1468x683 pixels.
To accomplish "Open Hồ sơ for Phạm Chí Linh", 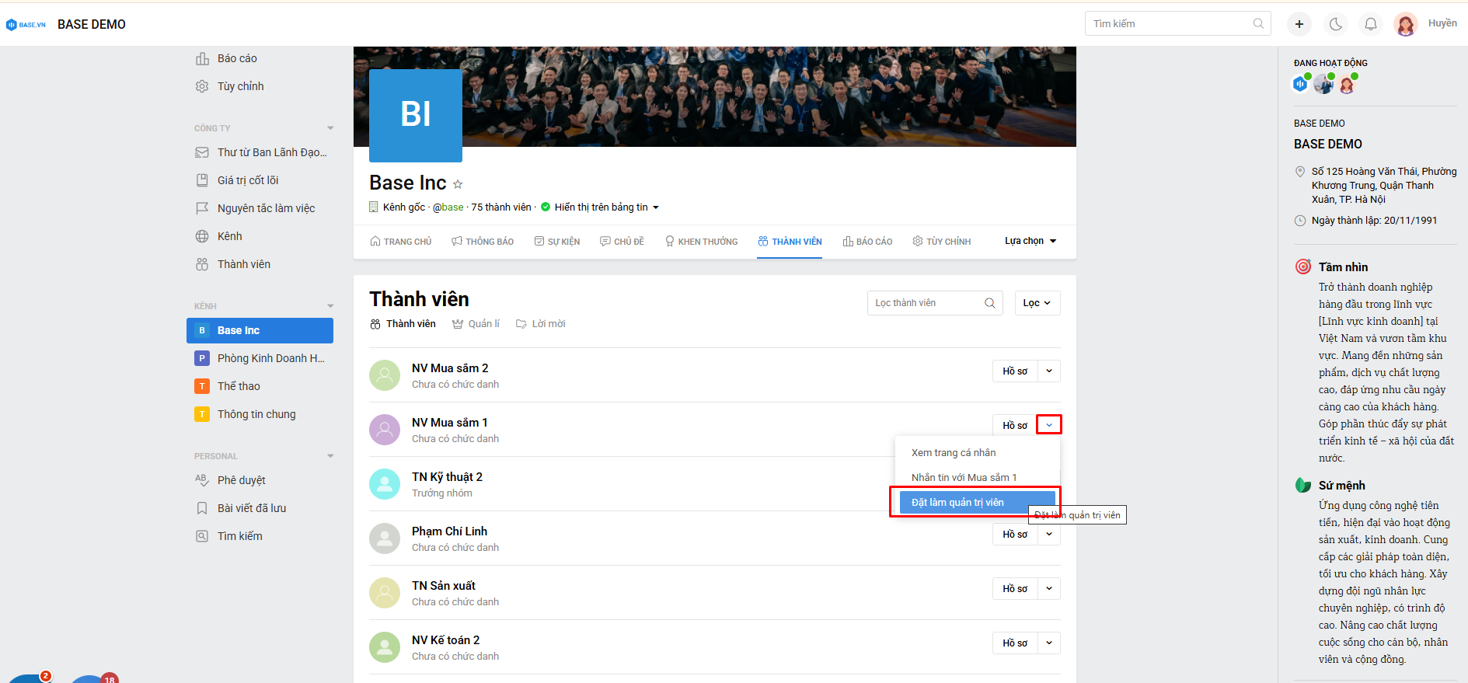I will [x=1015, y=534].
